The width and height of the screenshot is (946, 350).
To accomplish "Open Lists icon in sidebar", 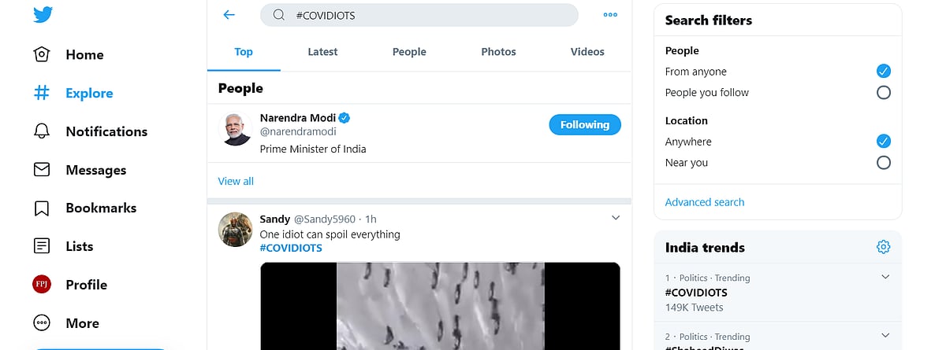I will pos(42,246).
